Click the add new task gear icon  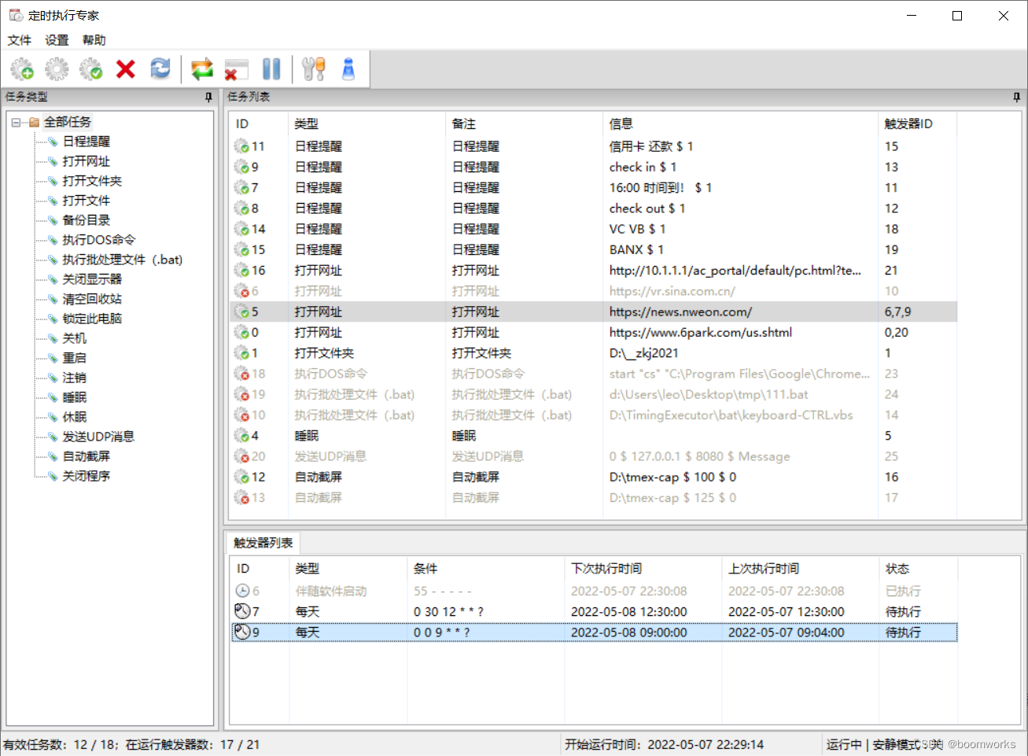[x=22, y=69]
